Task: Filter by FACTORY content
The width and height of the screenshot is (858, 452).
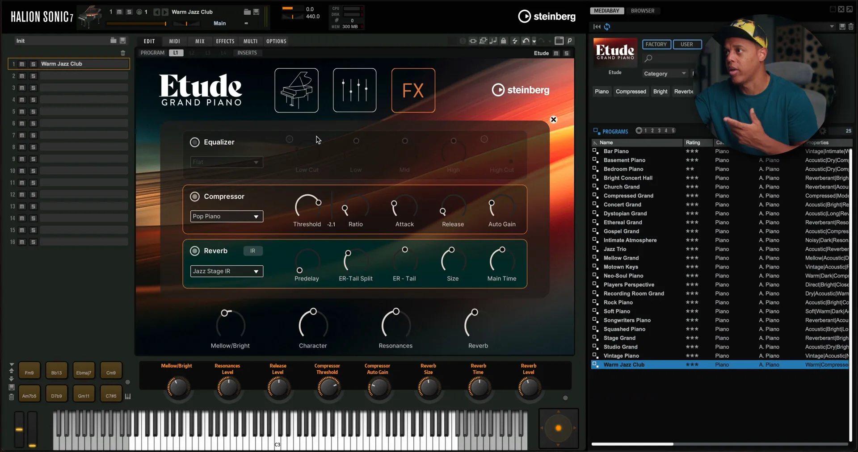Action: [x=656, y=44]
